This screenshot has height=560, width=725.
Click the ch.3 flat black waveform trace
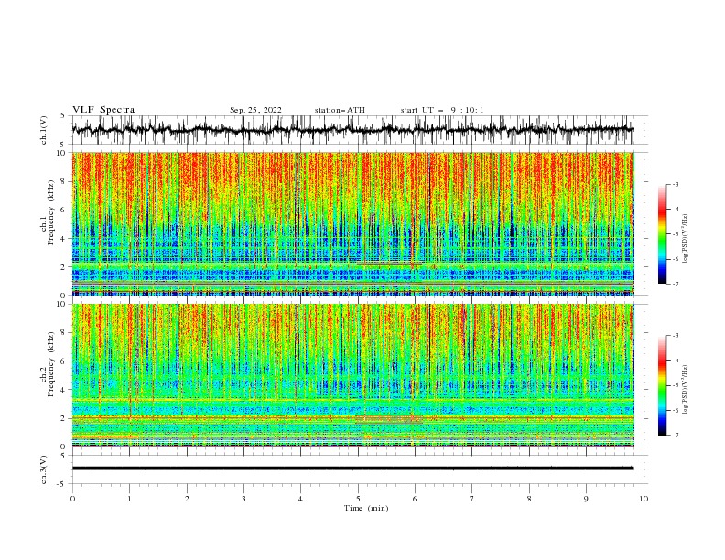(352, 468)
